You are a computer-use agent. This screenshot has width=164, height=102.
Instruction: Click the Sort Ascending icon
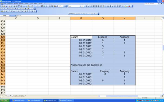coord(50,6)
